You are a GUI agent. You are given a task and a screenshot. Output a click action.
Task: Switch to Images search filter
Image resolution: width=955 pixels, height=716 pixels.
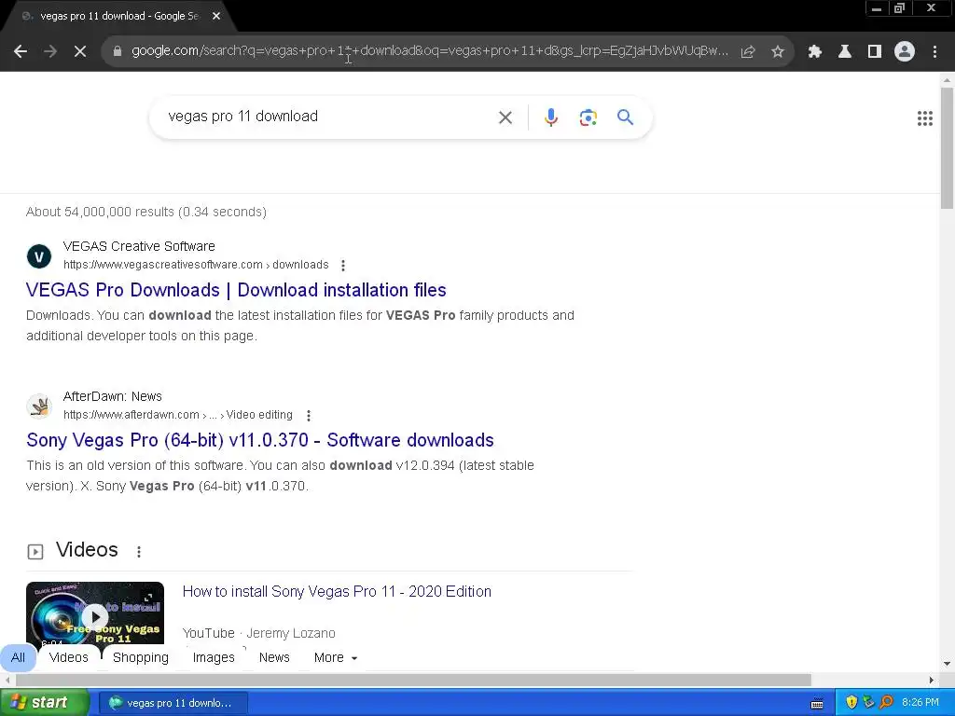coord(214,657)
